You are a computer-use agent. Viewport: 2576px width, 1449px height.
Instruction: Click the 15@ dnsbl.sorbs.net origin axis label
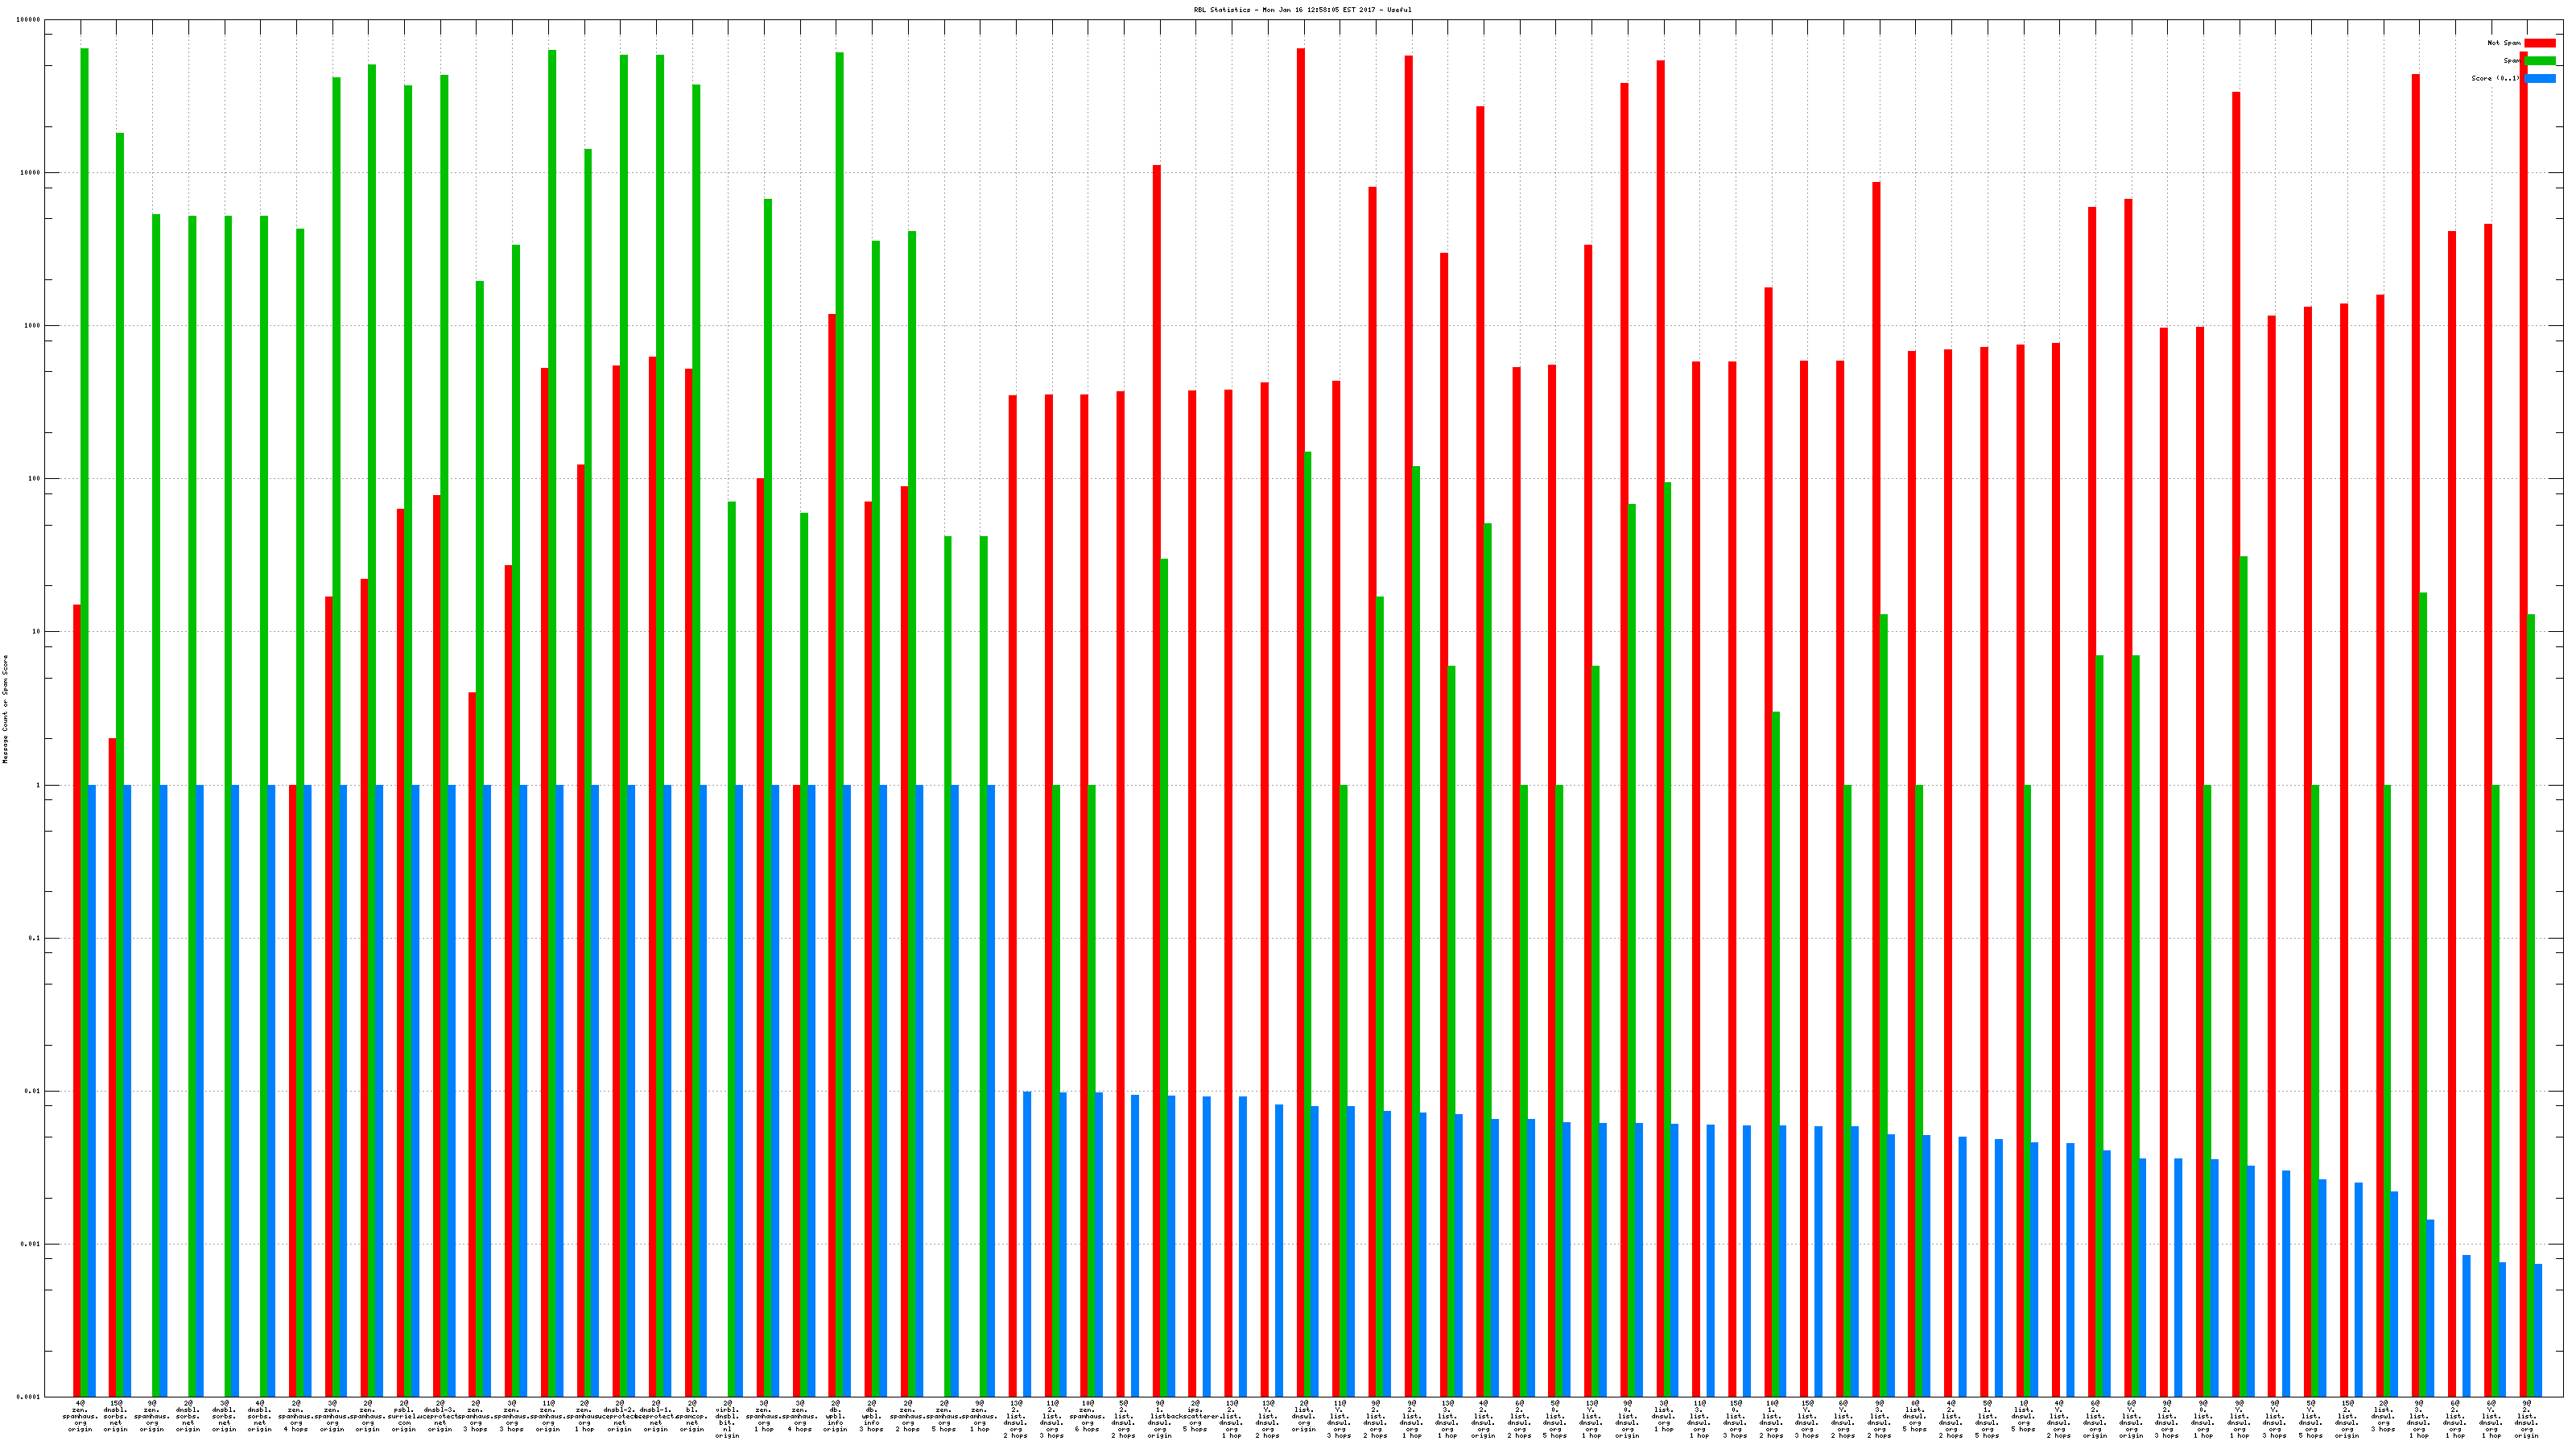click(116, 1416)
